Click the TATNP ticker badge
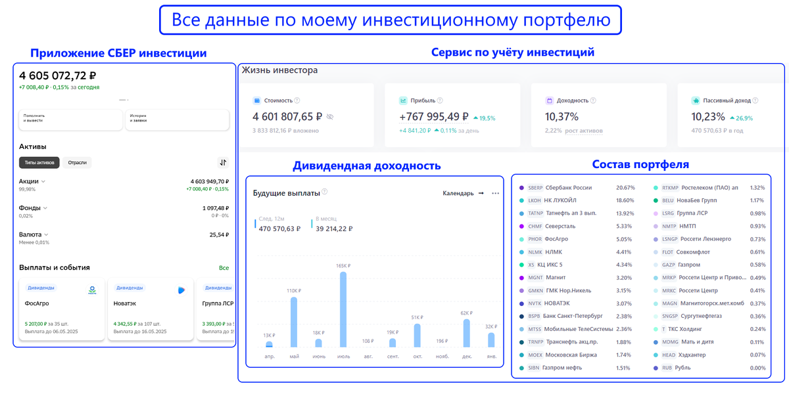789x394 pixels. point(535,213)
